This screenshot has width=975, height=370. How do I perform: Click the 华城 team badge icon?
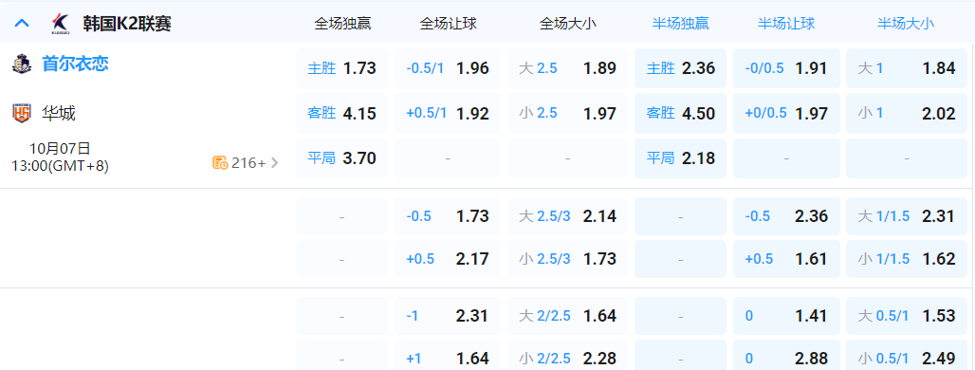[21, 113]
